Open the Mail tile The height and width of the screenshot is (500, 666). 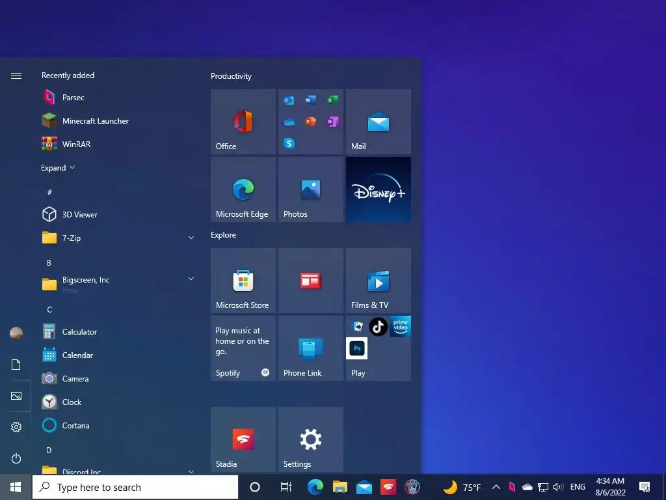(379, 122)
